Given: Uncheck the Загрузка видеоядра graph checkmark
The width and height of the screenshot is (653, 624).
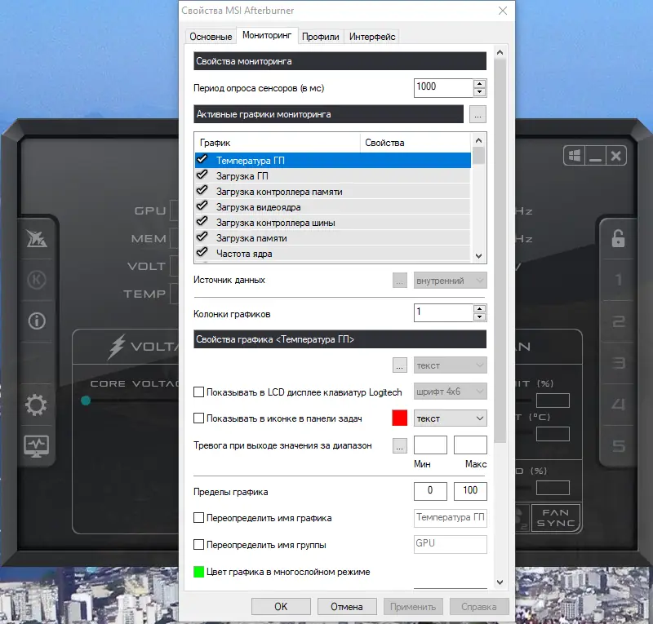Looking at the screenshot, I should (x=202, y=206).
